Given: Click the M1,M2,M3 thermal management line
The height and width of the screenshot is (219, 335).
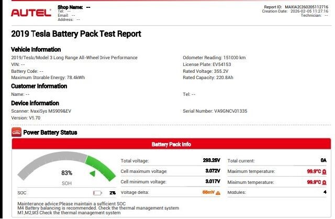Looking at the screenshot, I should [69, 213].
